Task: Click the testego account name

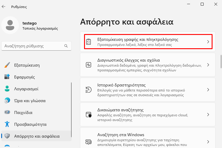Action: [x=29, y=23]
